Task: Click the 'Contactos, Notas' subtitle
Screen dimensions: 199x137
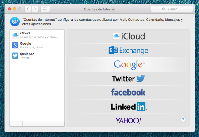Action: 32,47
